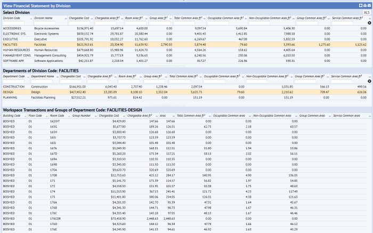Sort Select Division by Chargeable Cost header
The image size is (373, 233).
(79, 18)
